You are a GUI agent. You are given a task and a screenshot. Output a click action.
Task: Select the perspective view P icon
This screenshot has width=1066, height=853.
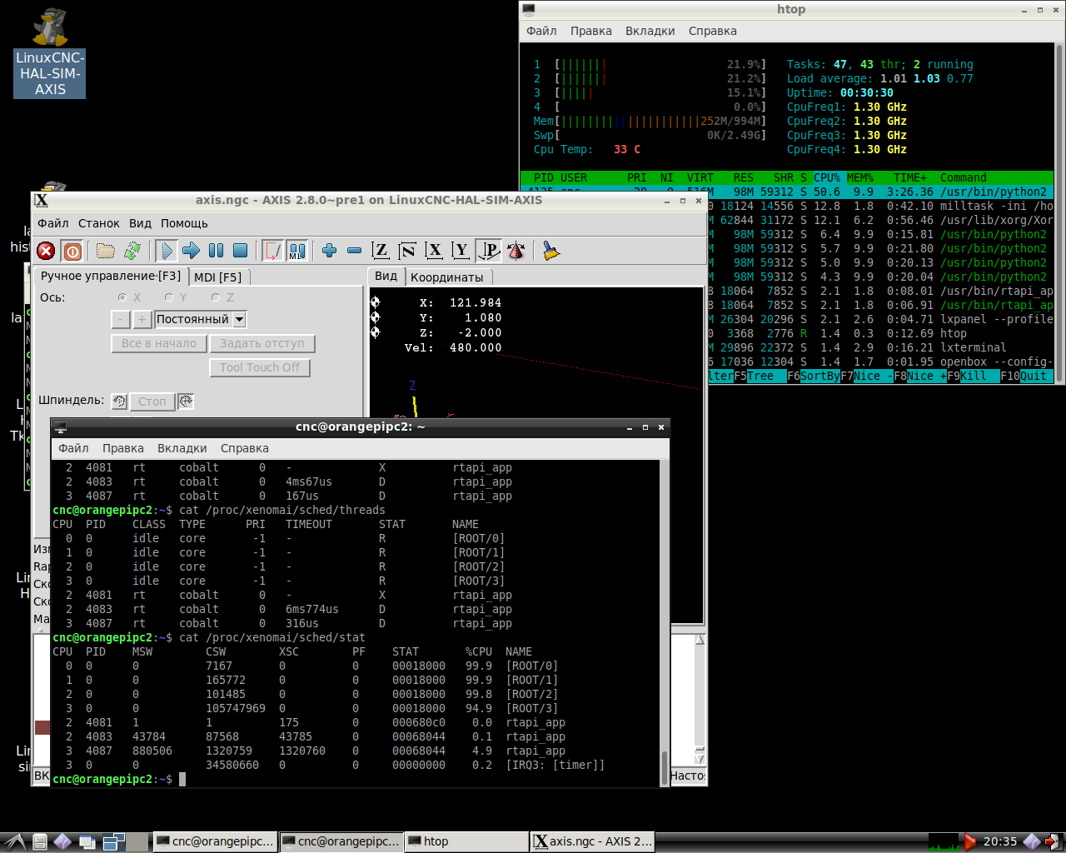pyautogui.click(x=489, y=251)
